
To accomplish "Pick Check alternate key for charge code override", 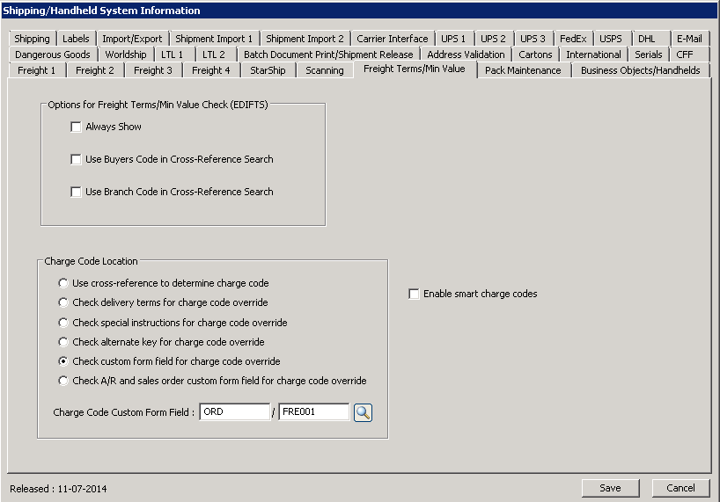I will 63,342.
